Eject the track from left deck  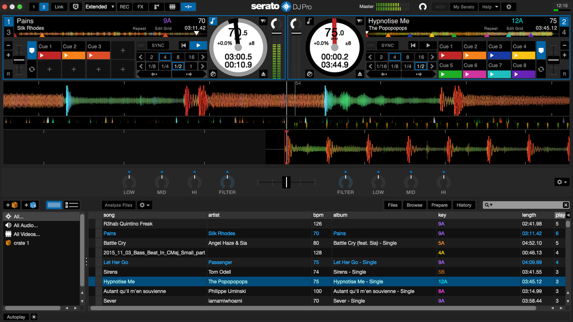click(x=264, y=74)
